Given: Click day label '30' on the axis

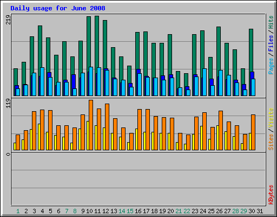Looking at the screenshot, I should click(252, 211).
